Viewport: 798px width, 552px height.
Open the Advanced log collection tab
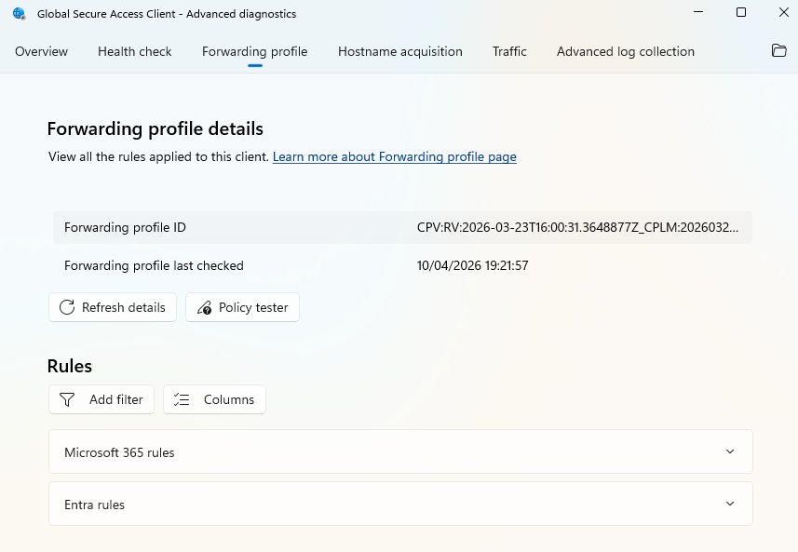coord(625,51)
